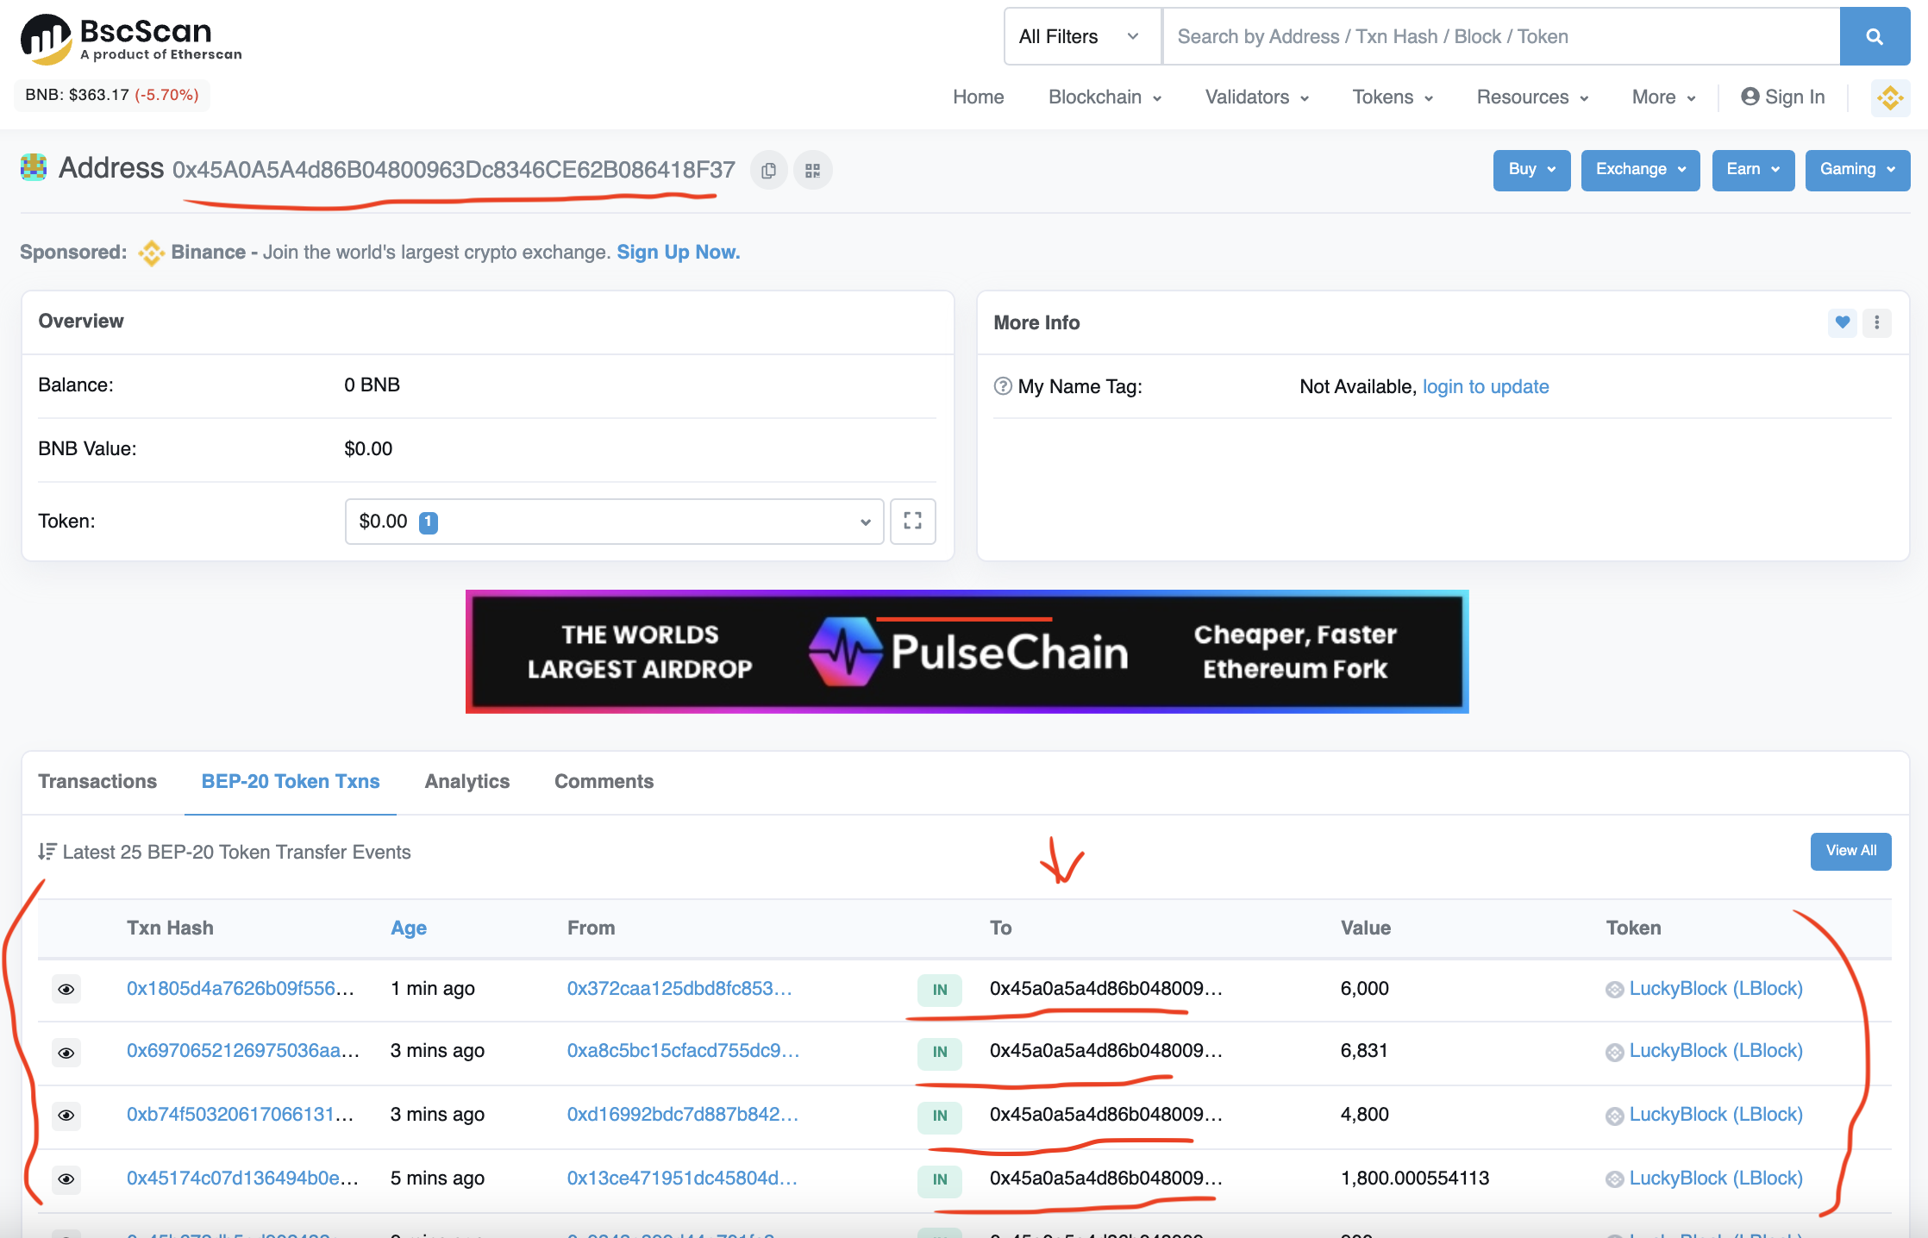Open txn hash 0x6970652126975036aa link
The width and height of the screenshot is (1928, 1238).
click(243, 1050)
